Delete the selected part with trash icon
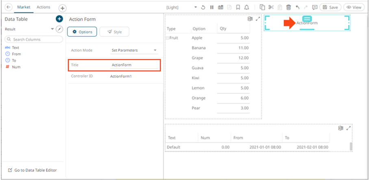Screen dimensions: 369x180 [x=289, y=7]
